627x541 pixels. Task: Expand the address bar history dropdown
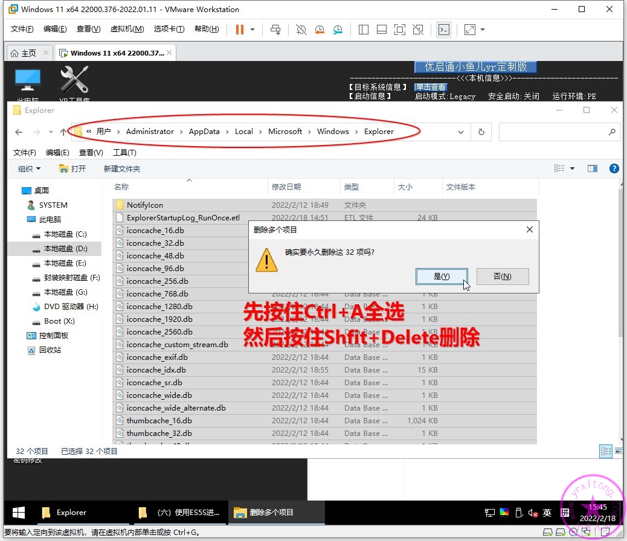(x=461, y=132)
